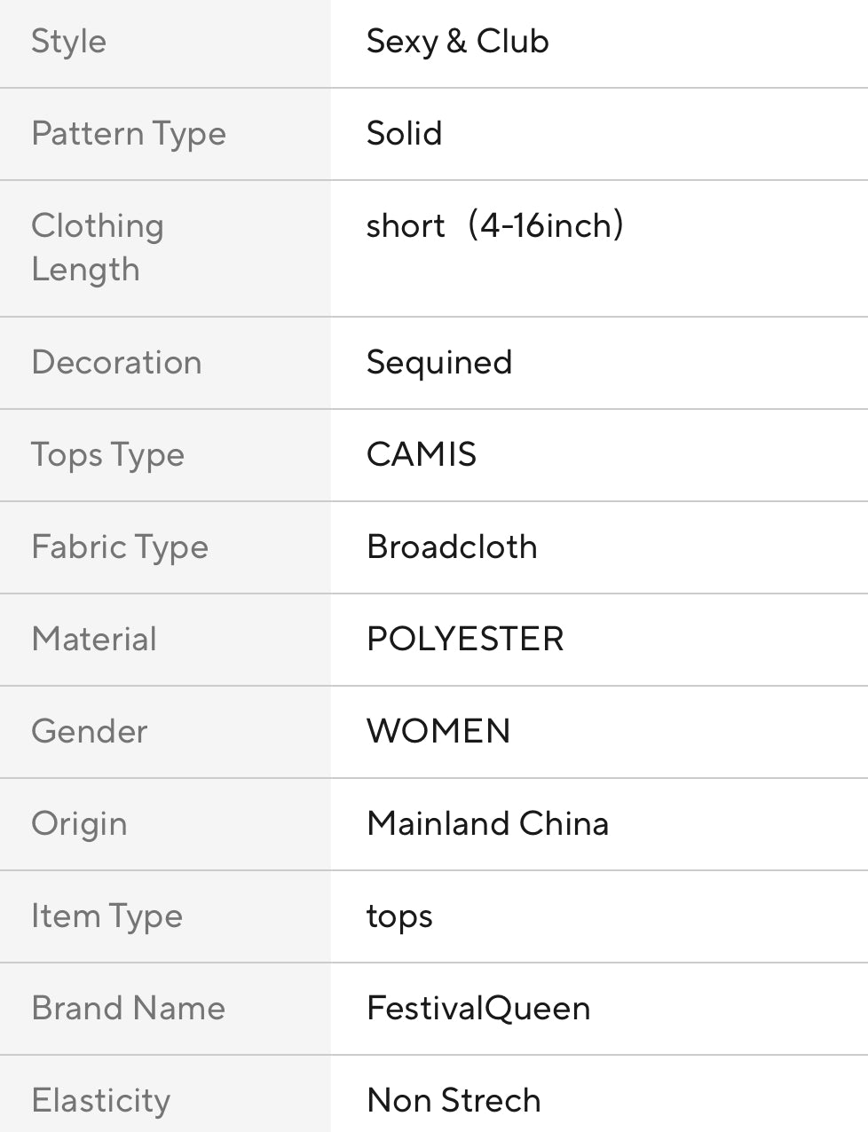Click the "Sexy & Club" style value
Viewport: 868px width, 1132px height.
tap(457, 42)
